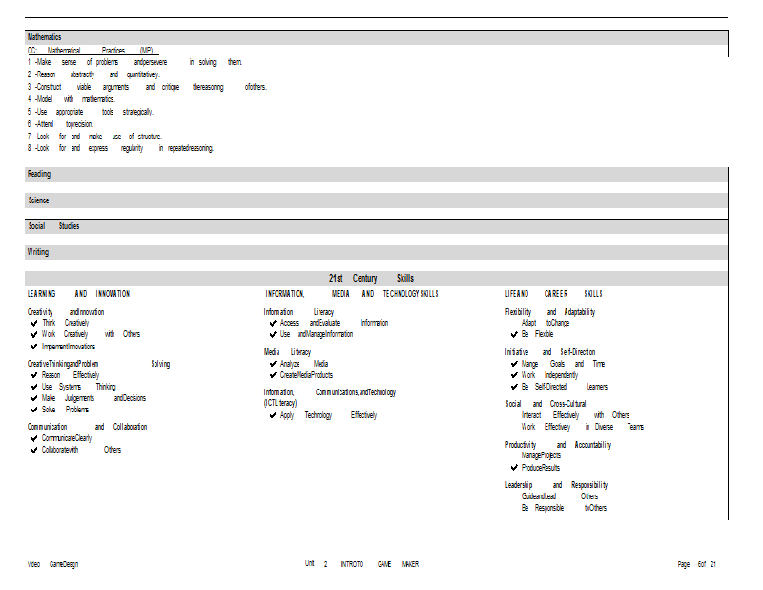Click the Creativity and Innovation subheading
Screen dimensions: 763x590
click(x=66, y=312)
